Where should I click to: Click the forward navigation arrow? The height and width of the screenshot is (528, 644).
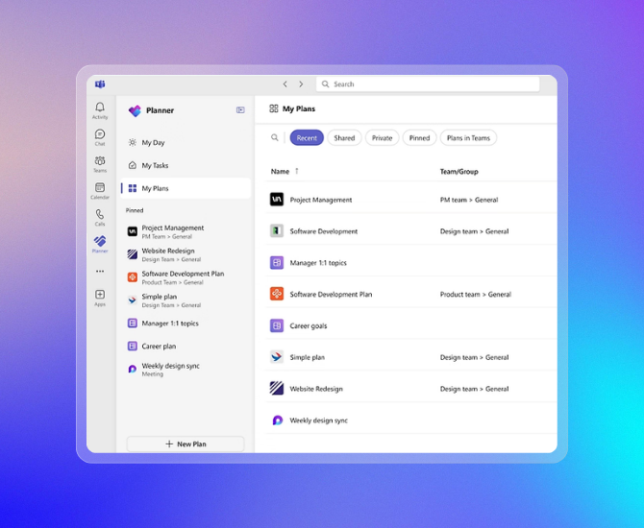pos(301,84)
